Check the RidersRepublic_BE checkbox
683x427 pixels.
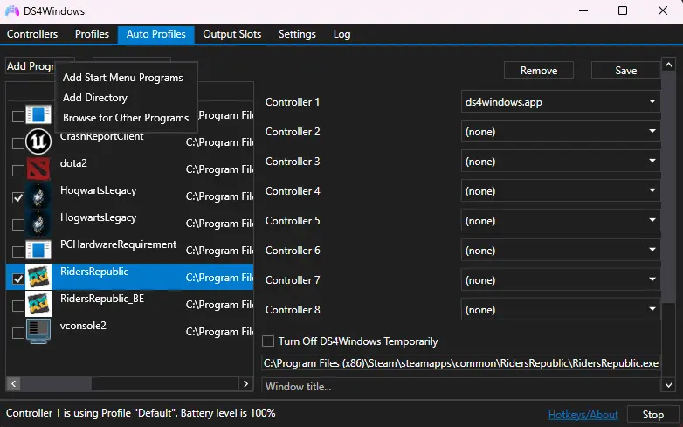(x=17, y=306)
